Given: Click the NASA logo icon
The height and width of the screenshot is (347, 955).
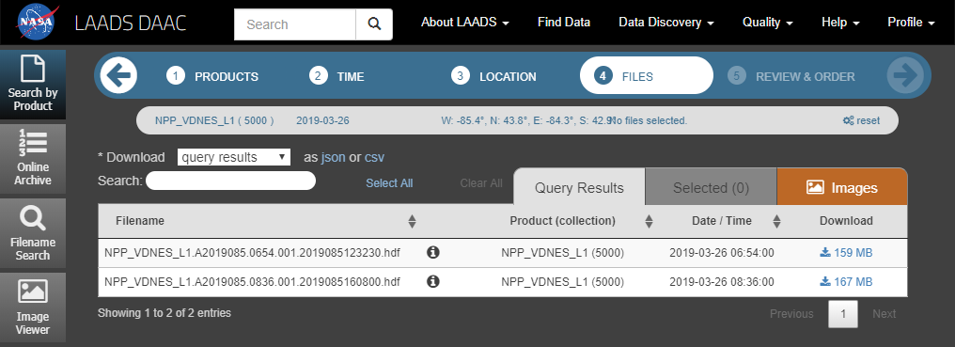Looking at the screenshot, I should [x=39, y=23].
